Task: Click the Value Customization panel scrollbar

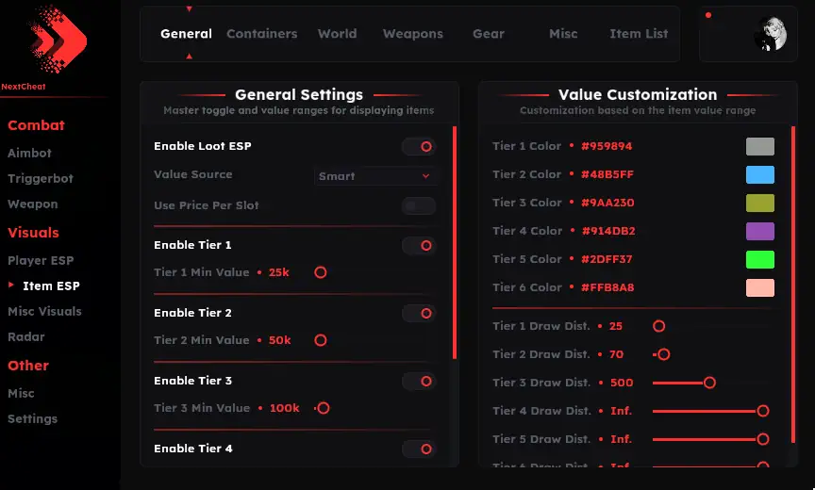Action: point(793,285)
